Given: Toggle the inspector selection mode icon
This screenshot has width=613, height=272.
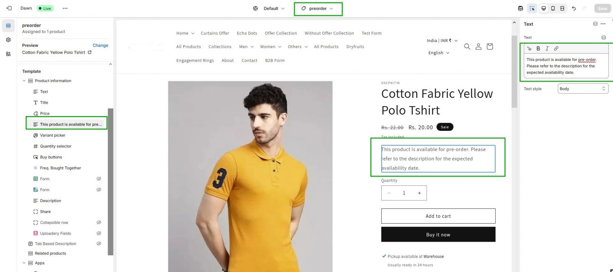Looking at the screenshot, I should click(x=532, y=8).
